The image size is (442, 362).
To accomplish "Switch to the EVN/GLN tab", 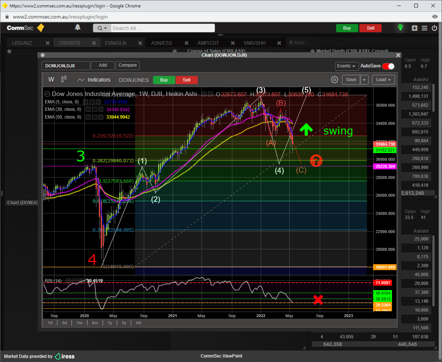I will click(x=115, y=43).
